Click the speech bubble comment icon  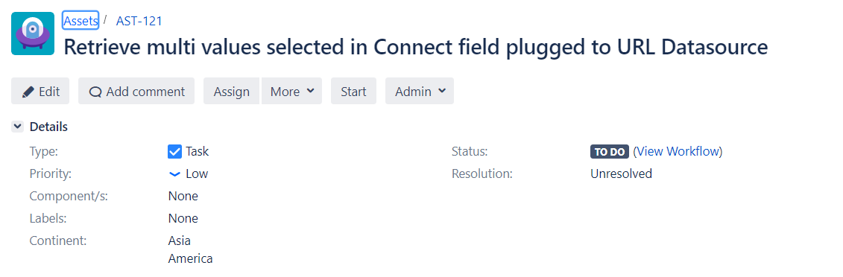tap(95, 92)
